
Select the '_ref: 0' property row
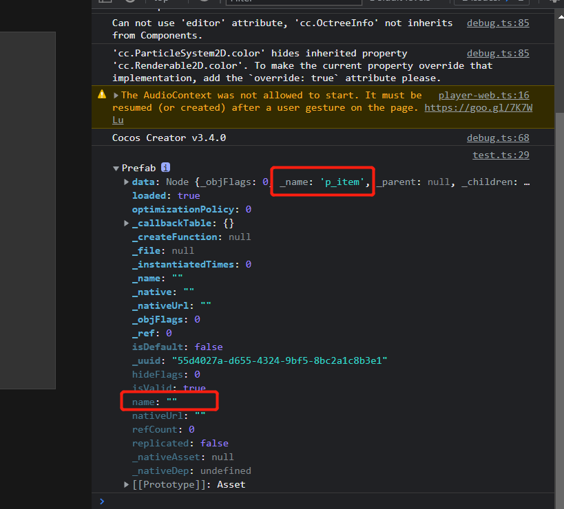click(152, 334)
